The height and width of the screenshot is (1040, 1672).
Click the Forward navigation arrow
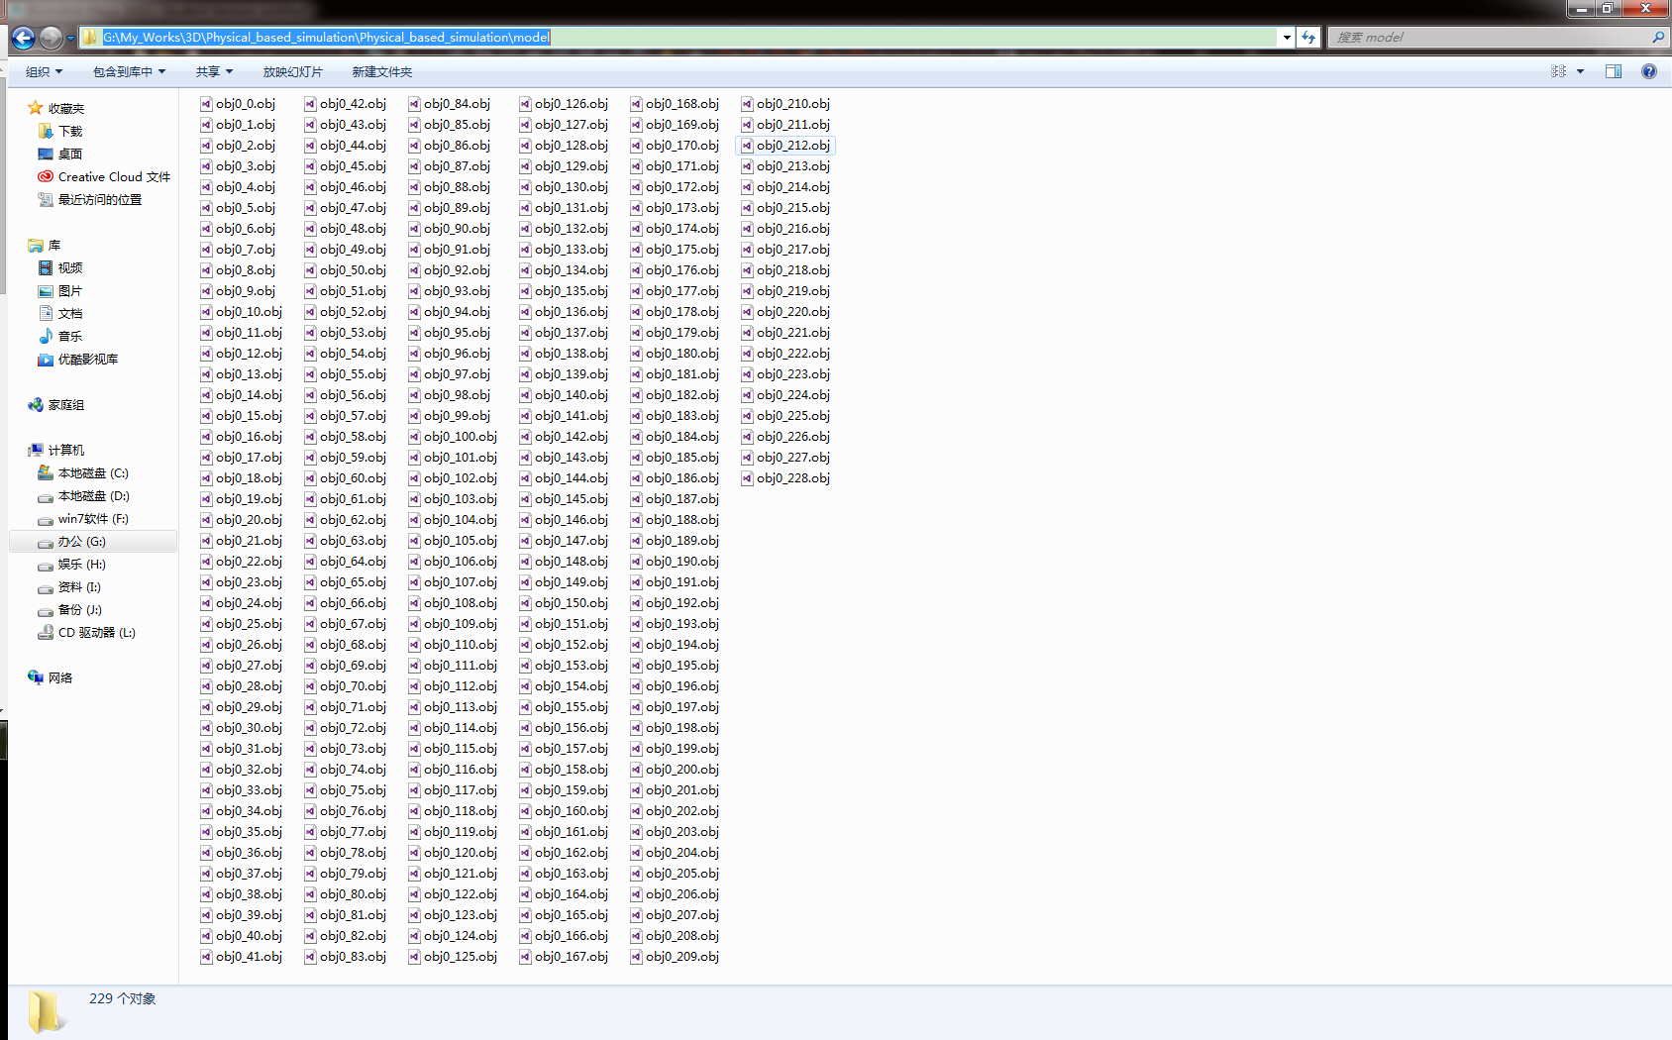(52, 38)
